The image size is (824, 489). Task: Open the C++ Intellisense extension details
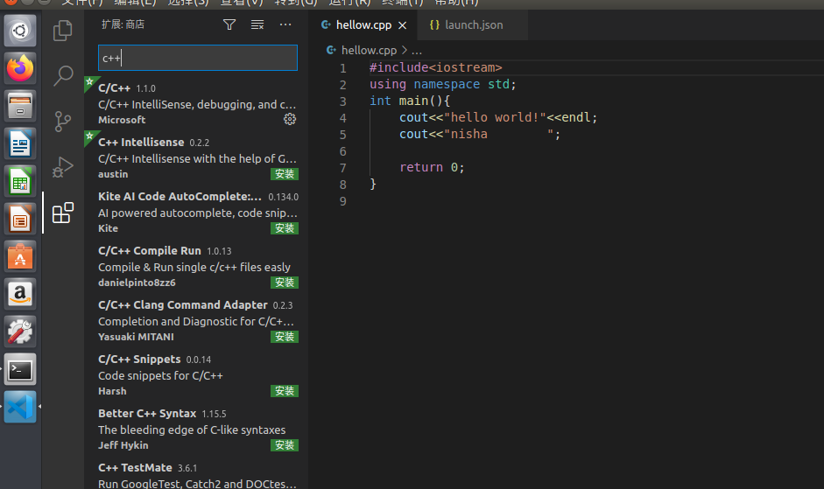click(x=196, y=157)
